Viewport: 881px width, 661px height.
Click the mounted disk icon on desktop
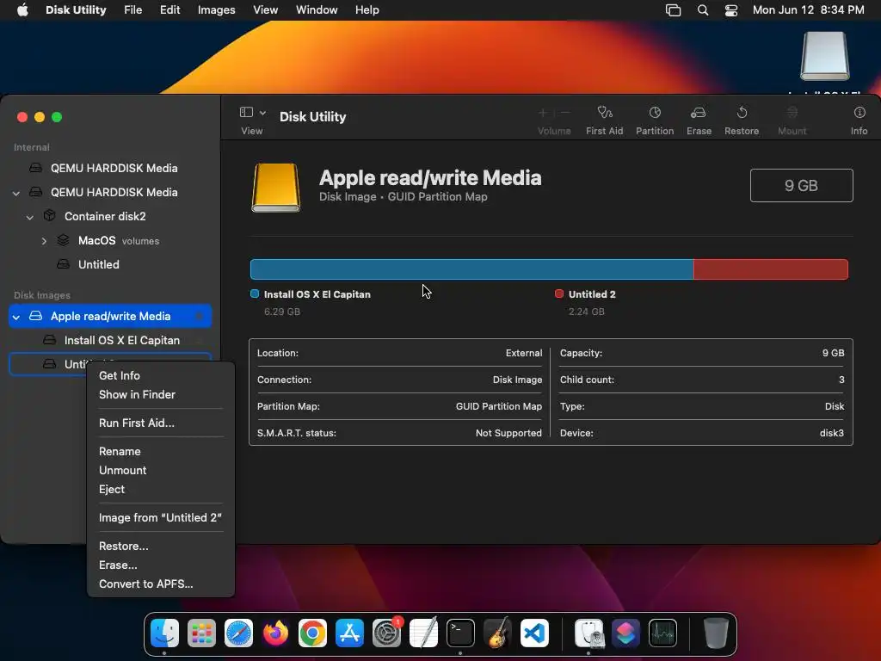(825, 56)
